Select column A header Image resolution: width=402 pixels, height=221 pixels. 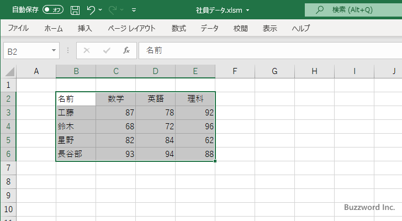(36, 71)
